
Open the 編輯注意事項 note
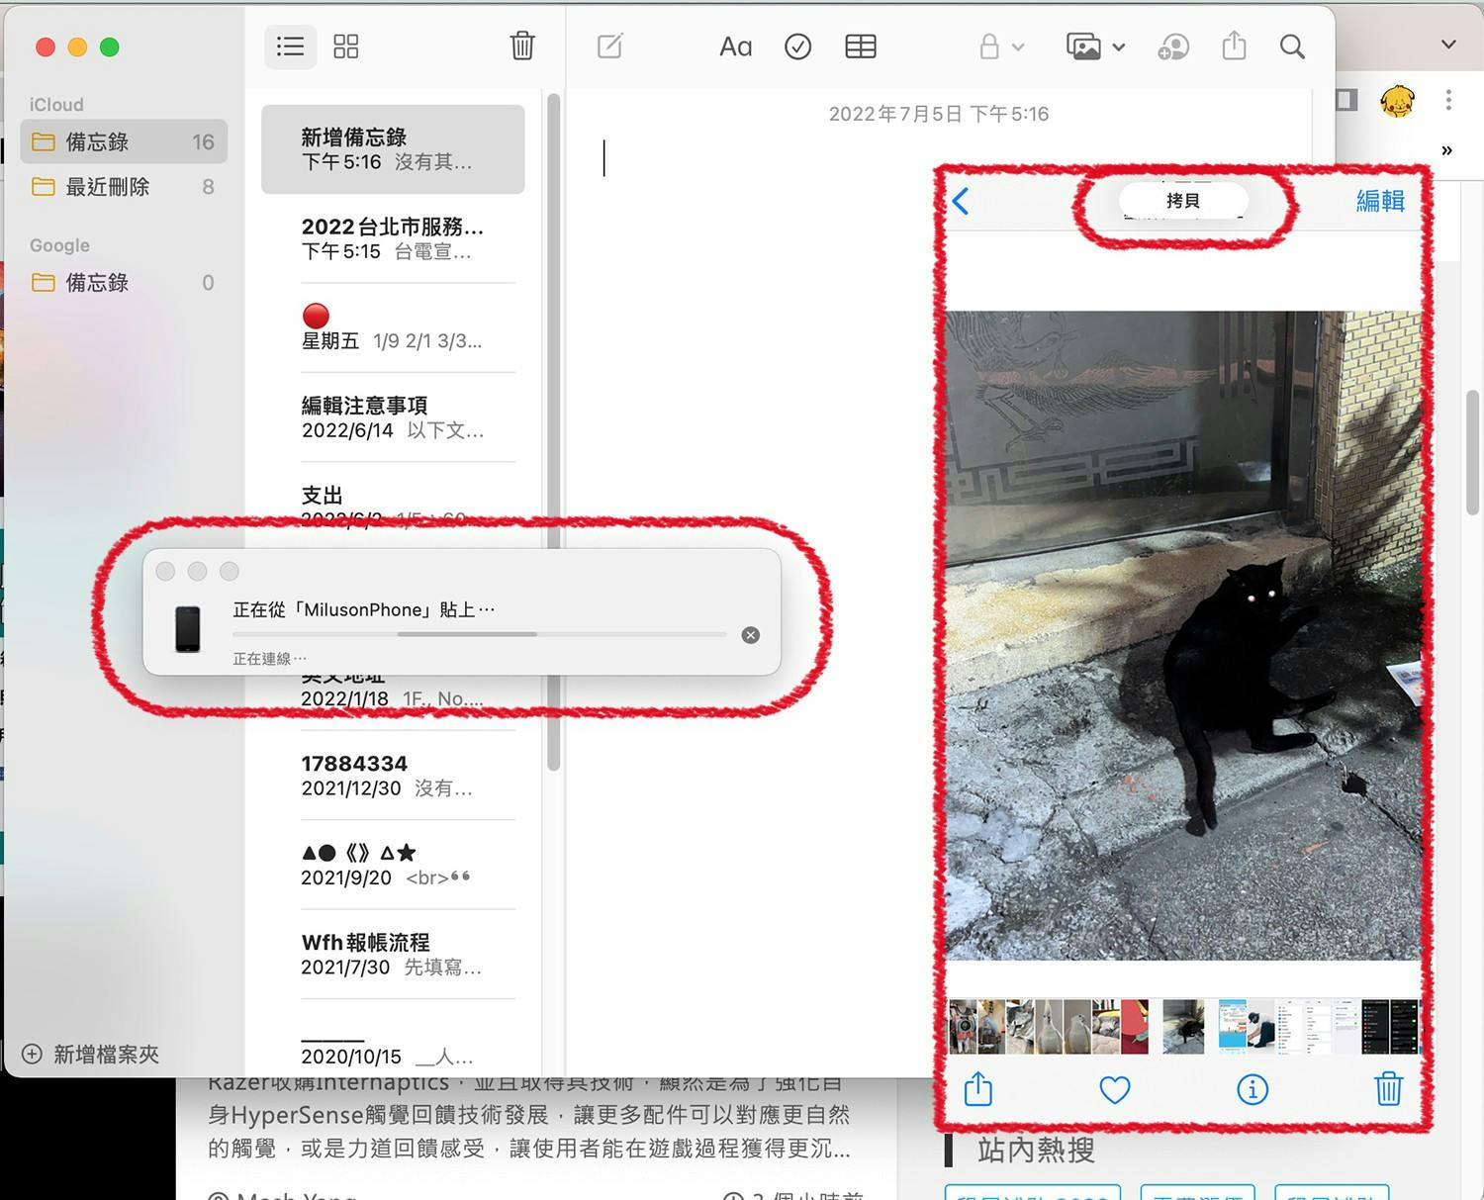393,417
